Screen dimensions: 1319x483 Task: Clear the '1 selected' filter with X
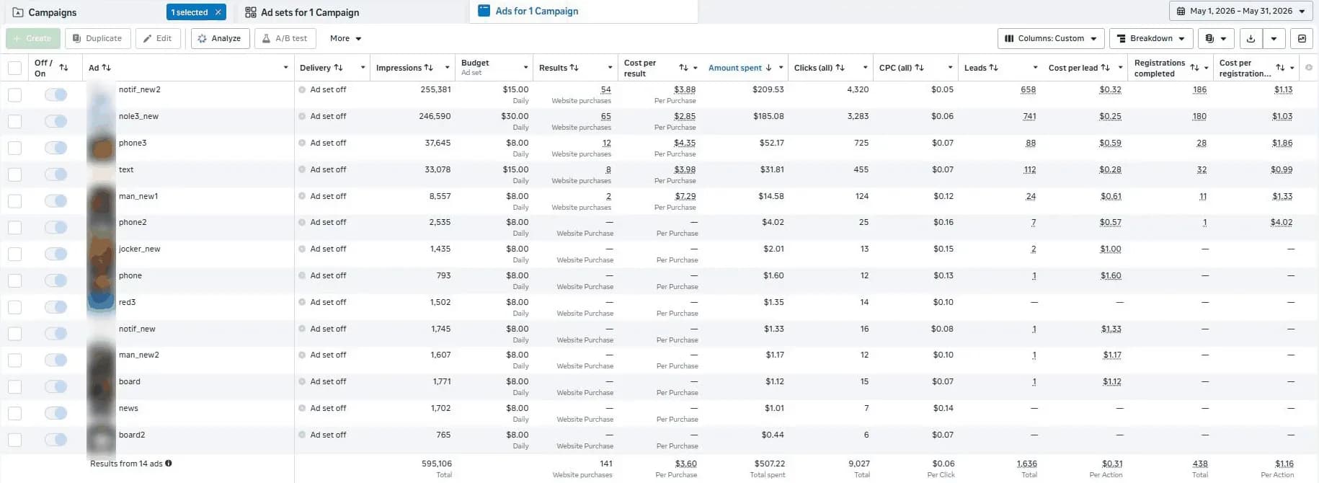pos(218,12)
